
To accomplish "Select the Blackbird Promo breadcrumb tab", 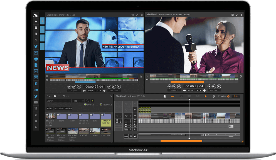I will [63, 109].
